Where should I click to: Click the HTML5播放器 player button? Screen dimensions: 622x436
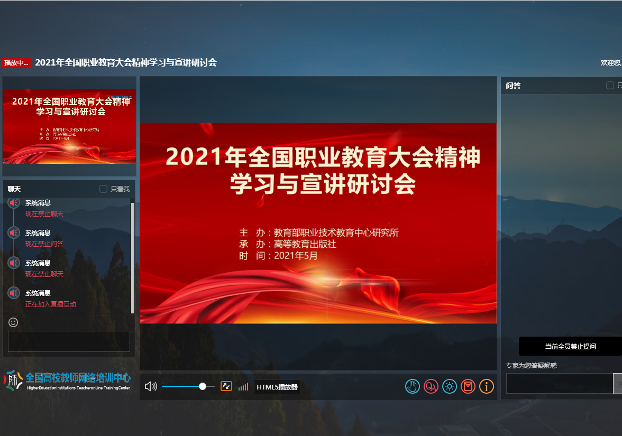click(x=277, y=387)
